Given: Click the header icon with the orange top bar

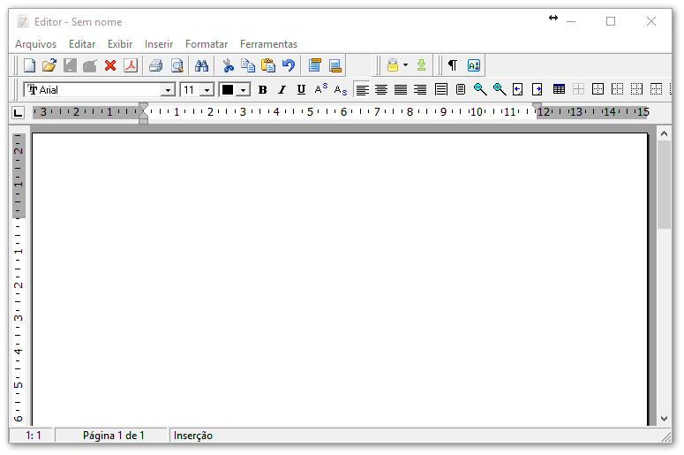Looking at the screenshot, I should click(x=314, y=65).
